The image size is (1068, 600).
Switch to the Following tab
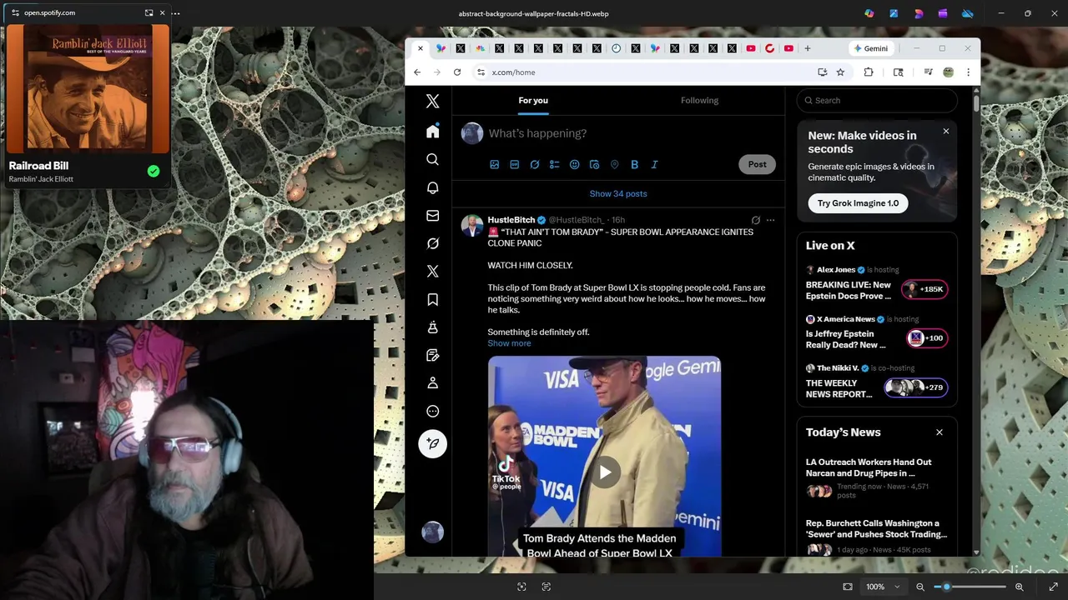[x=699, y=101]
